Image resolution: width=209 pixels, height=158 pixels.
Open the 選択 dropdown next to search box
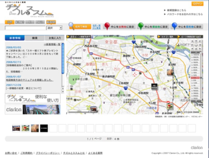[x=54, y=28]
